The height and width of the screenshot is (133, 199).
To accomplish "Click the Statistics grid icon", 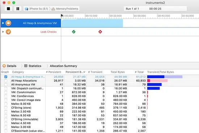I will 26,66.
